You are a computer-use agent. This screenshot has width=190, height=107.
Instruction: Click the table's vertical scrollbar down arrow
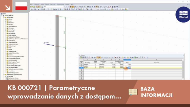pos(183,79)
